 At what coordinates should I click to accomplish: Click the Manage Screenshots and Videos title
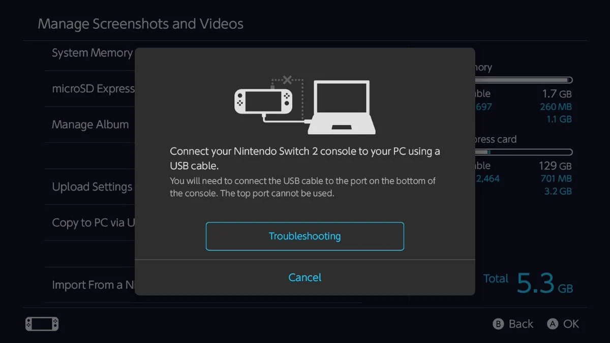[141, 24]
